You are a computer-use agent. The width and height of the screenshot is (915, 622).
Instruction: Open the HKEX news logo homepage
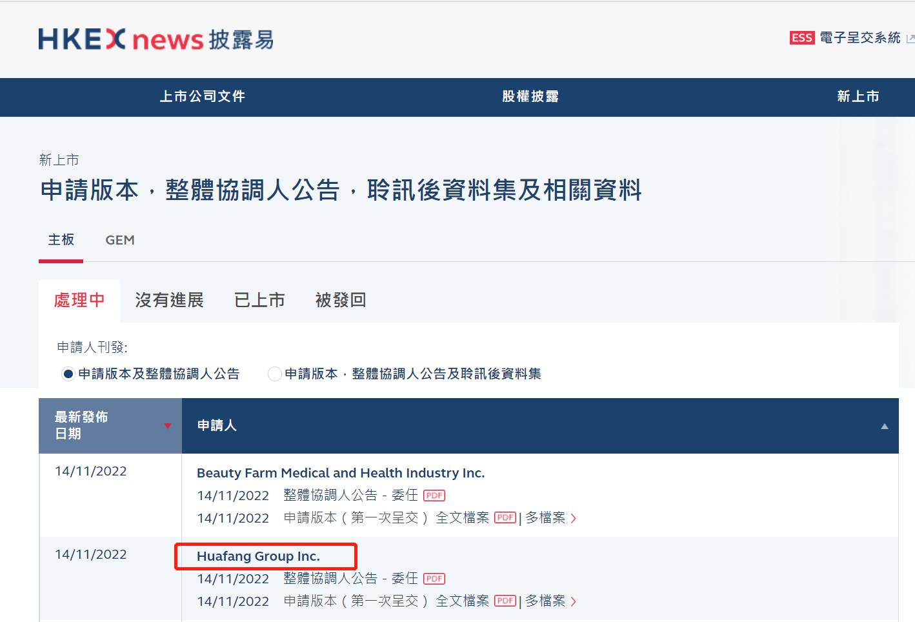point(156,39)
